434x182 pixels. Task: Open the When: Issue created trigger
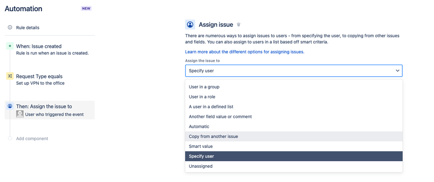point(39,46)
